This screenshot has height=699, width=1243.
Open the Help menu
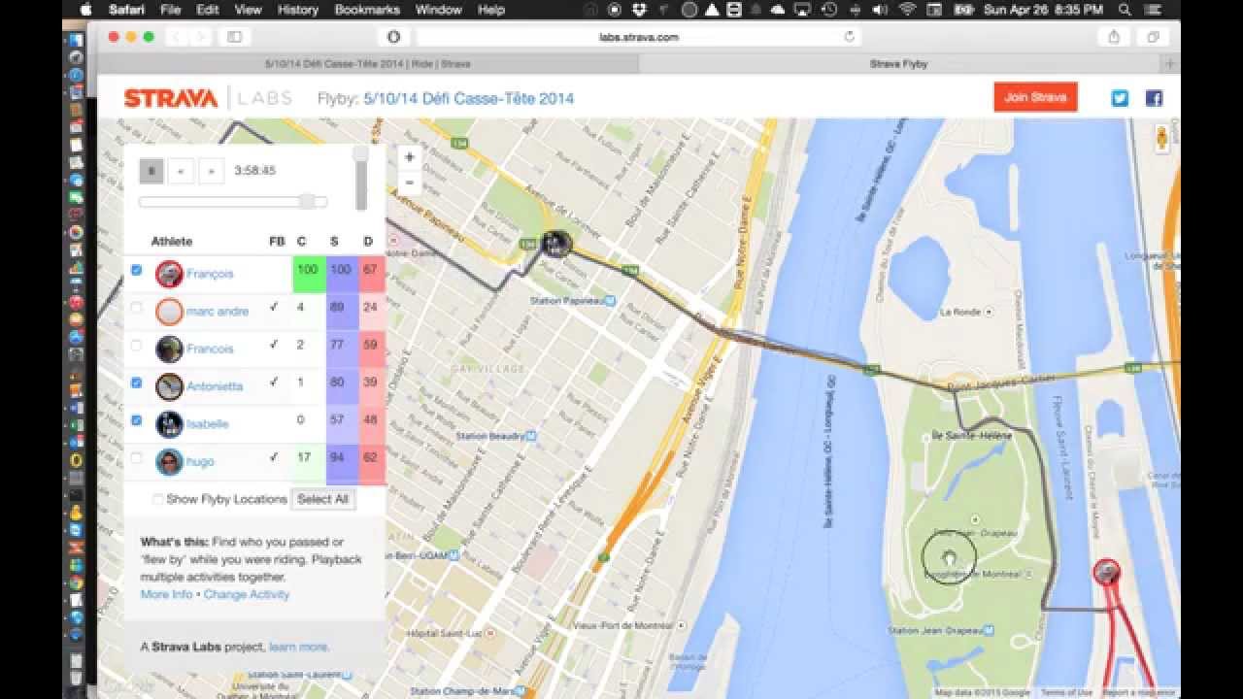[491, 10]
